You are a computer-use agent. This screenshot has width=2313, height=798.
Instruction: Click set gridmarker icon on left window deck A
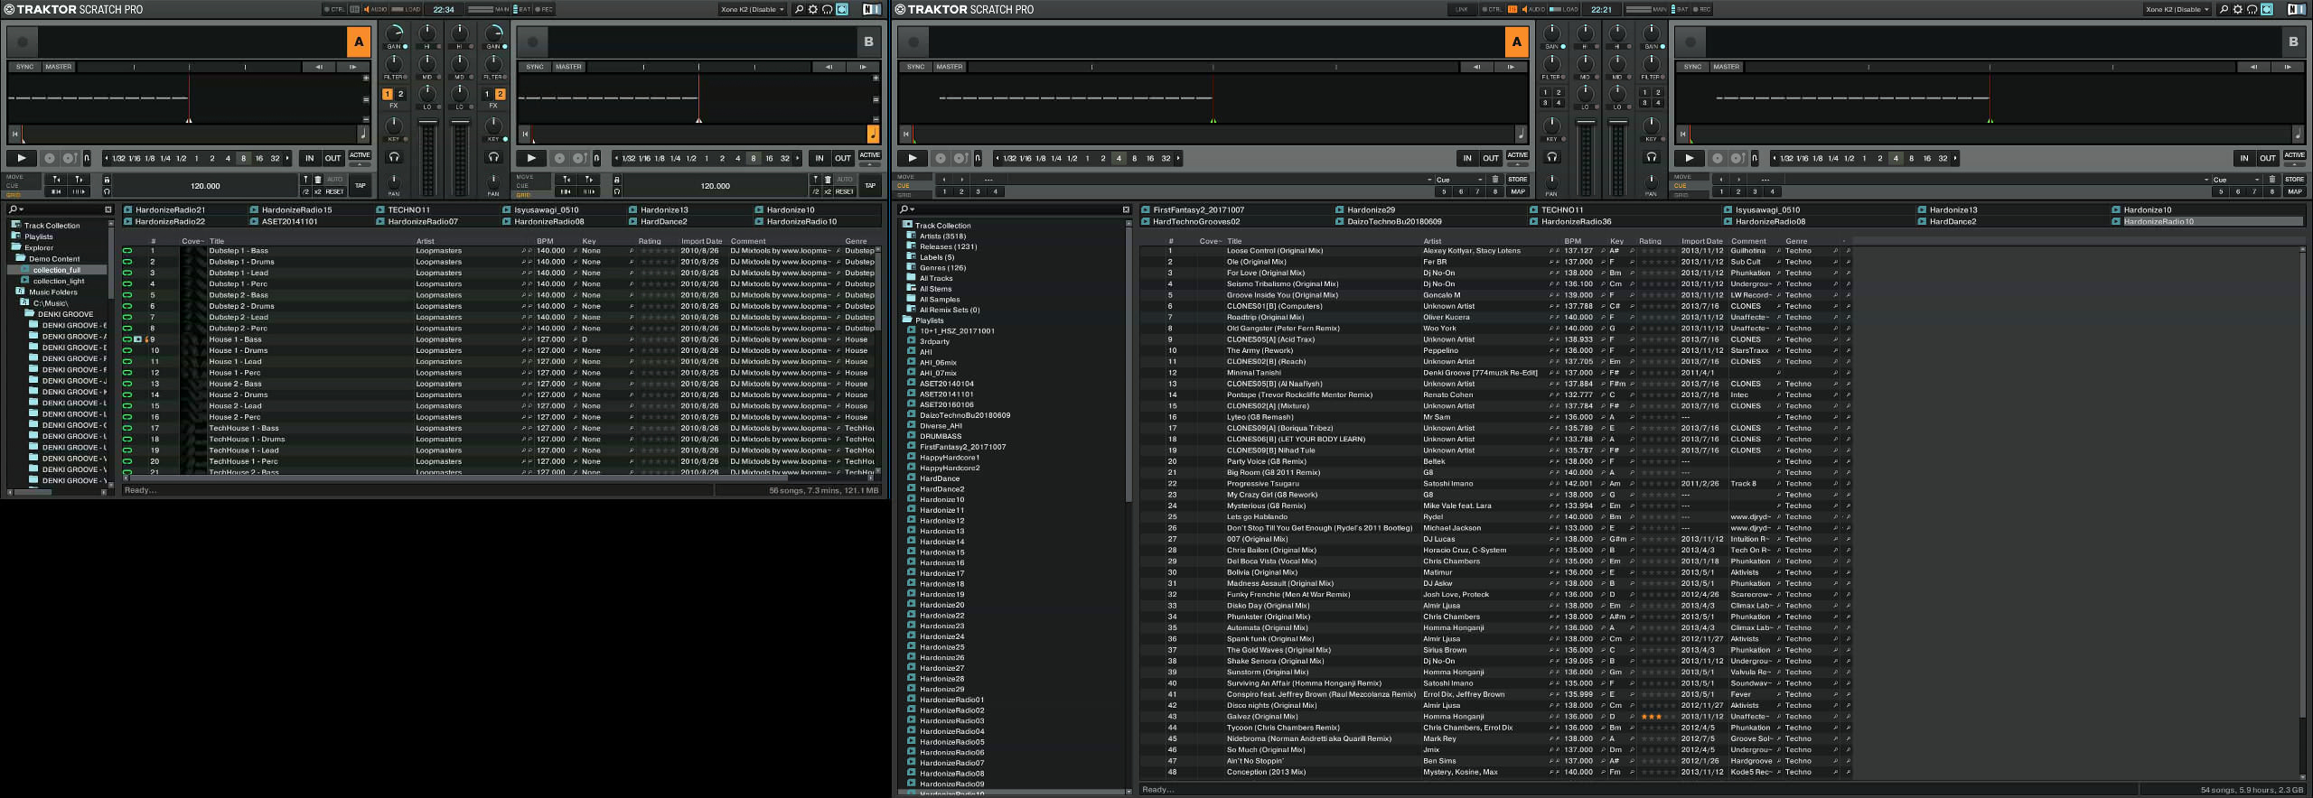(306, 180)
